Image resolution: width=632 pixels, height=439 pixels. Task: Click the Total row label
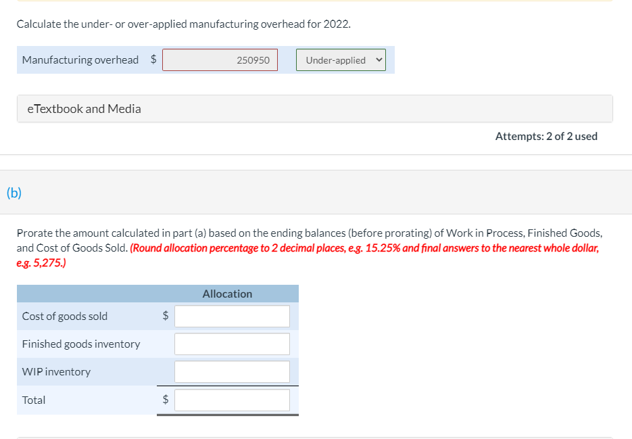click(34, 400)
